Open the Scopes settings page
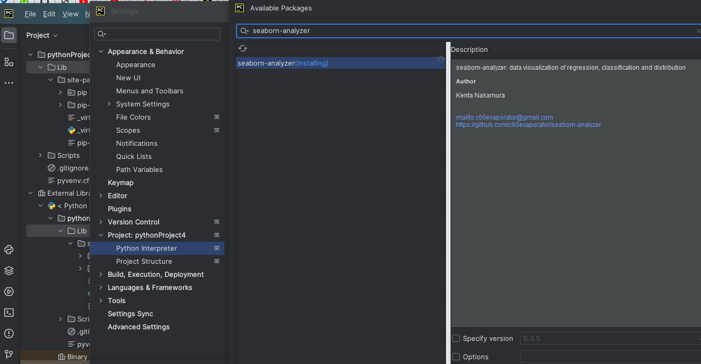The image size is (701, 364). [128, 130]
